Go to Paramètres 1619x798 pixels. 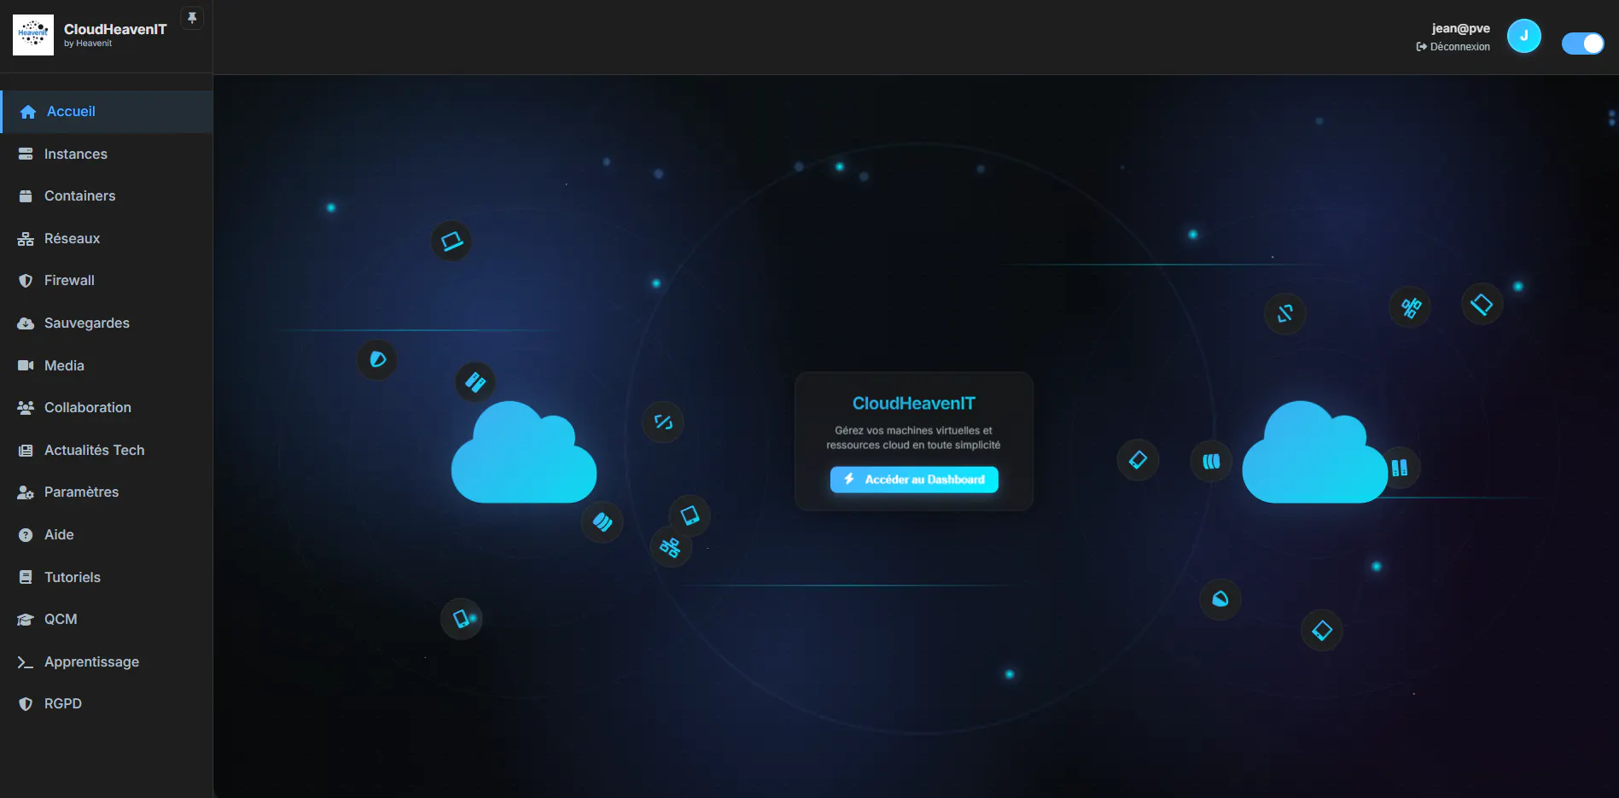click(107, 492)
